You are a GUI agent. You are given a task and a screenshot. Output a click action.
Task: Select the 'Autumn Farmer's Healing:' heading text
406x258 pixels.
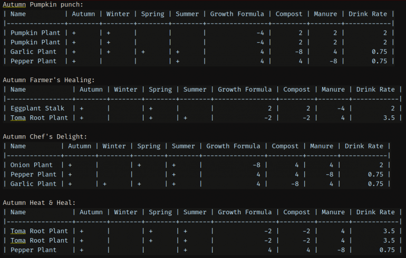click(49, 80)
